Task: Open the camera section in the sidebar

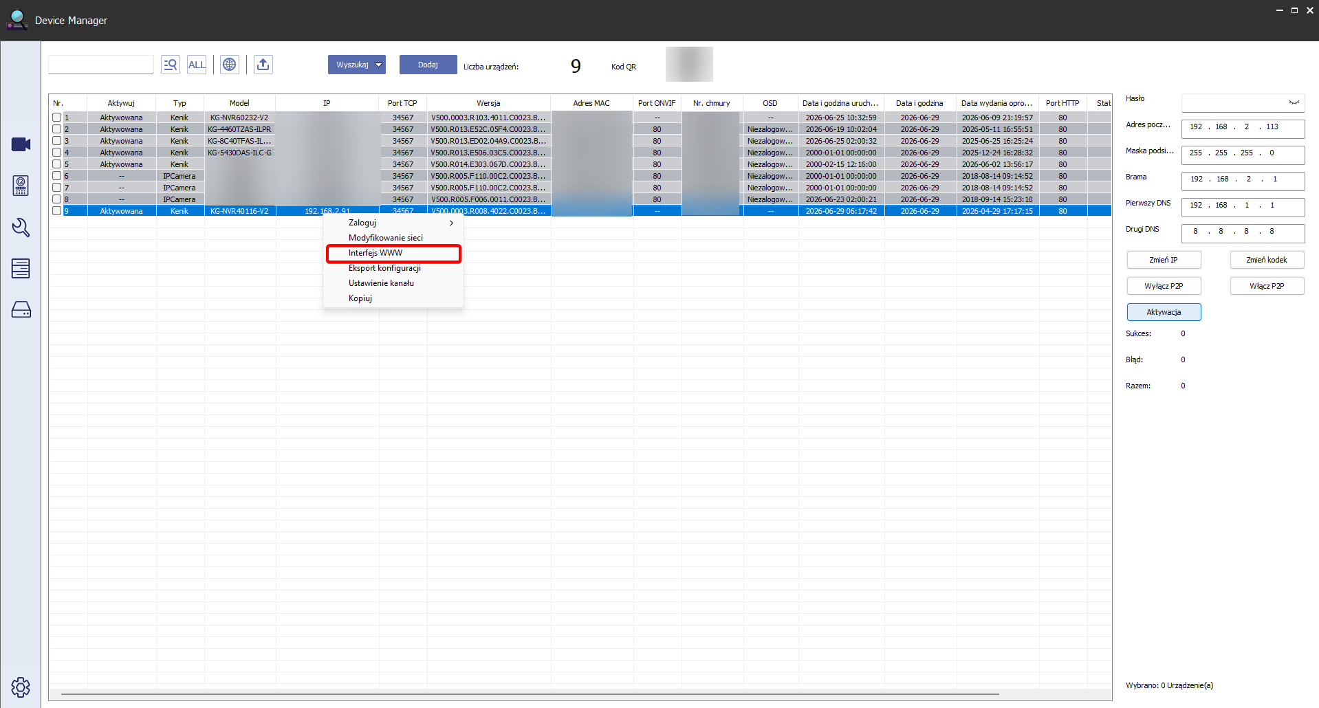Action: 21,144
